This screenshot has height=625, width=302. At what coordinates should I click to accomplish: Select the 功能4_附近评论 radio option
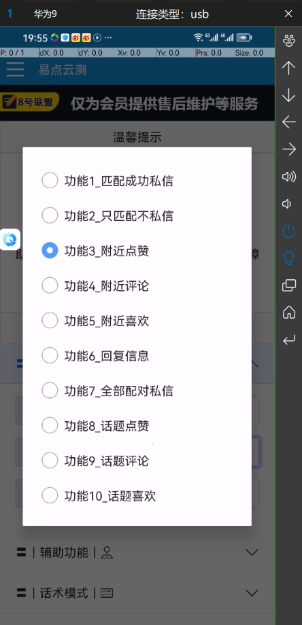click(95, 286)
